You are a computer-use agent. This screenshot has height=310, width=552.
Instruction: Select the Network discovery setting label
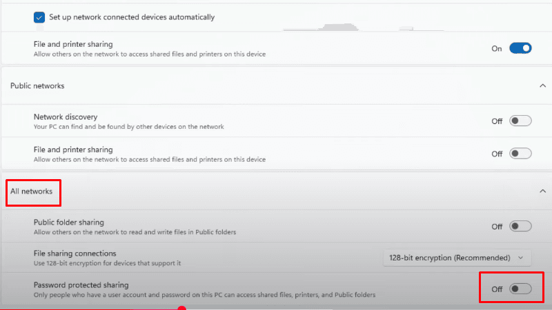66,117
